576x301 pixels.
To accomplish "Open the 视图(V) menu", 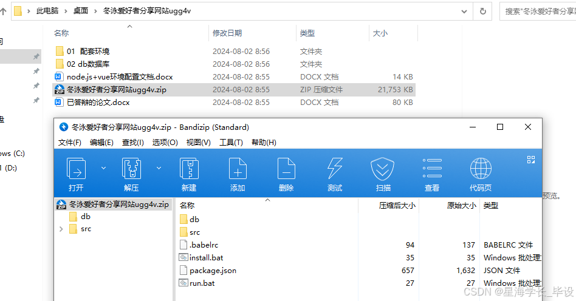I will [198, 143].
